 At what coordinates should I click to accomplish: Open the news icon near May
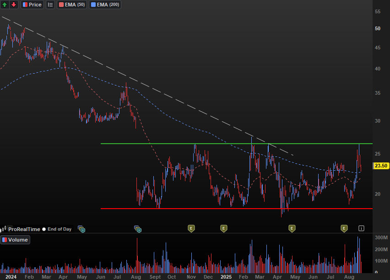coord(81,229)
